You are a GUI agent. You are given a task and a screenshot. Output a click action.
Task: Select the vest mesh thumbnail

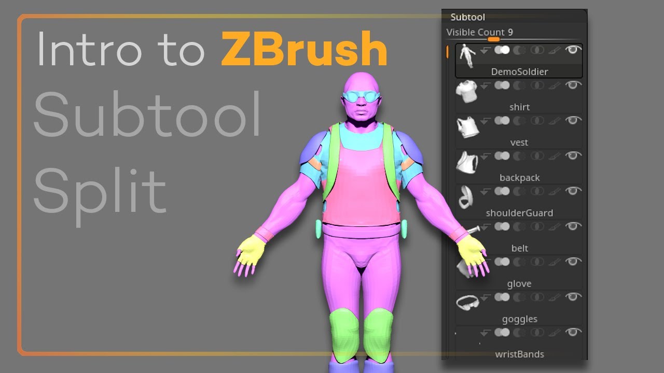point(467,127)
